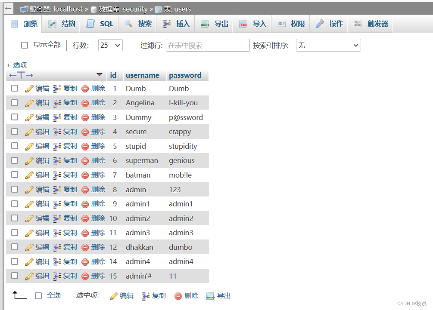Click the password cell genious
Viewport: 433px width, 310px height.
pos(182,161)
